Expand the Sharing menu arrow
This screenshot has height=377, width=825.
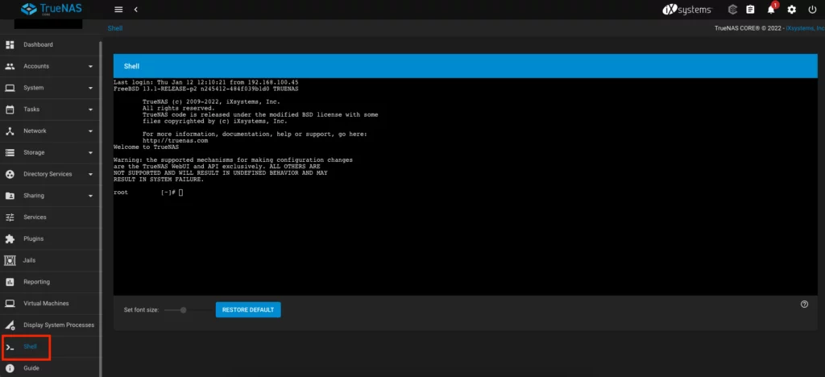90,196
